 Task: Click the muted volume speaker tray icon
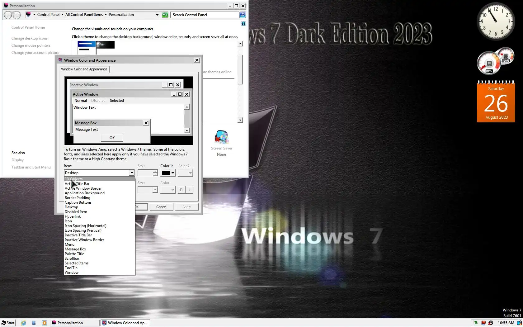click(x=491, y=323)
